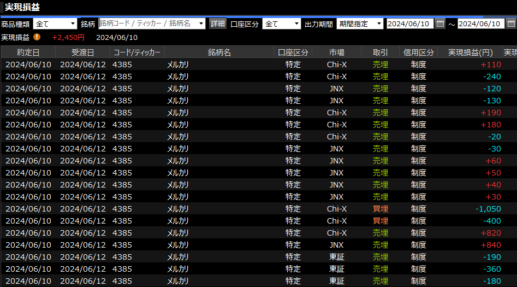
Task: Select the row with profit +180
Action: click(x=259, y=125)
